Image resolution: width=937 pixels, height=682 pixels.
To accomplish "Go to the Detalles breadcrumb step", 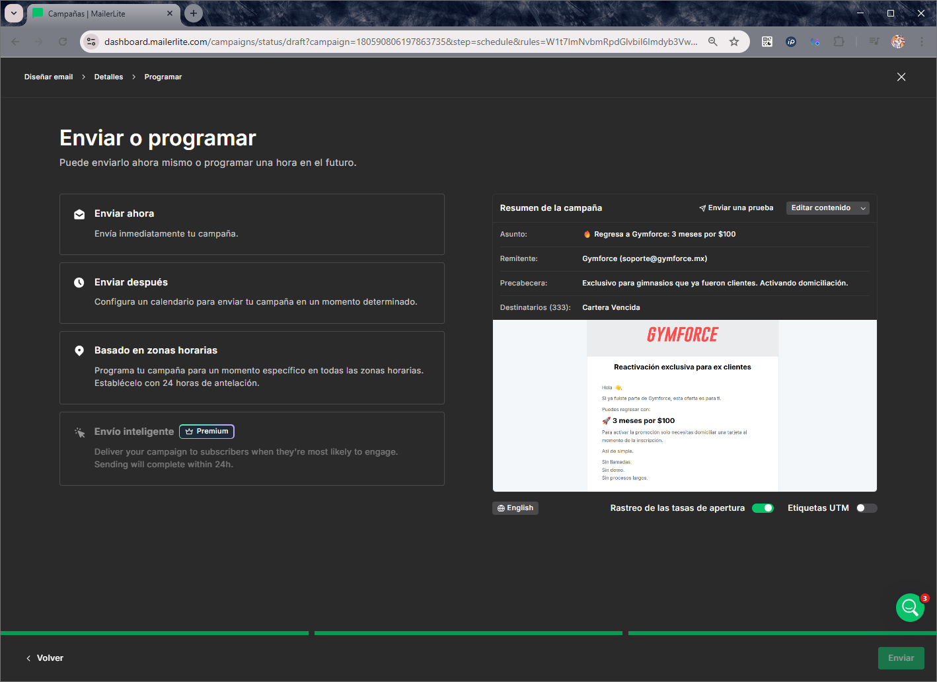I will [x=108, y=77].
